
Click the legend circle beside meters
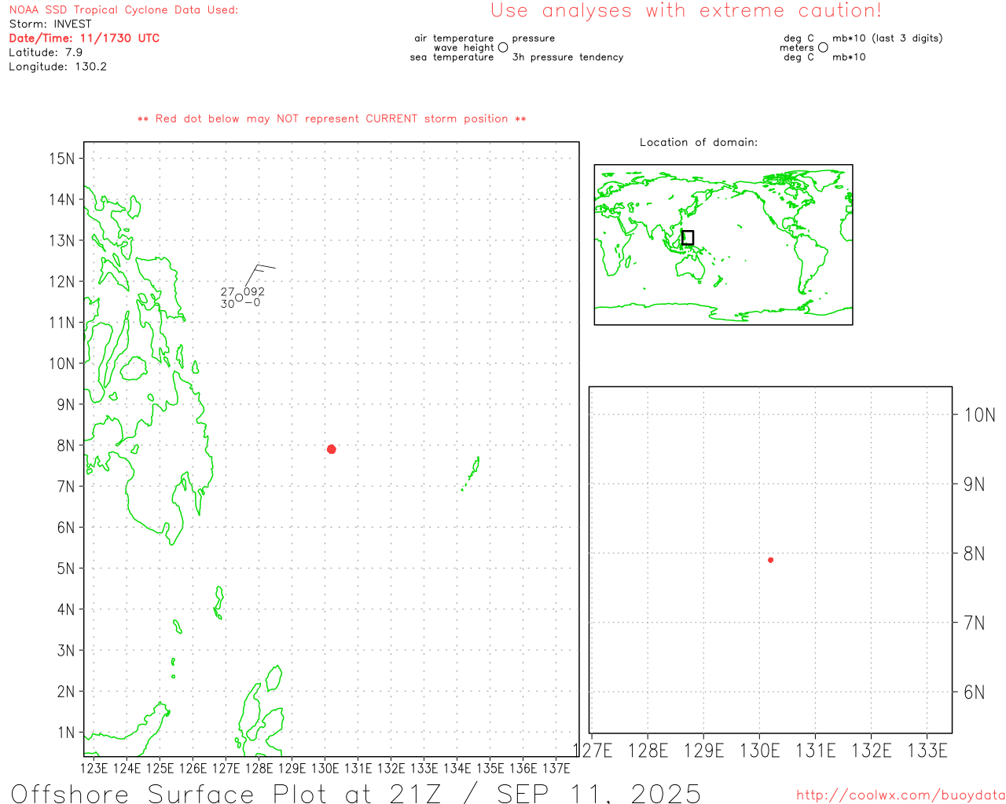tap(823, 48)
